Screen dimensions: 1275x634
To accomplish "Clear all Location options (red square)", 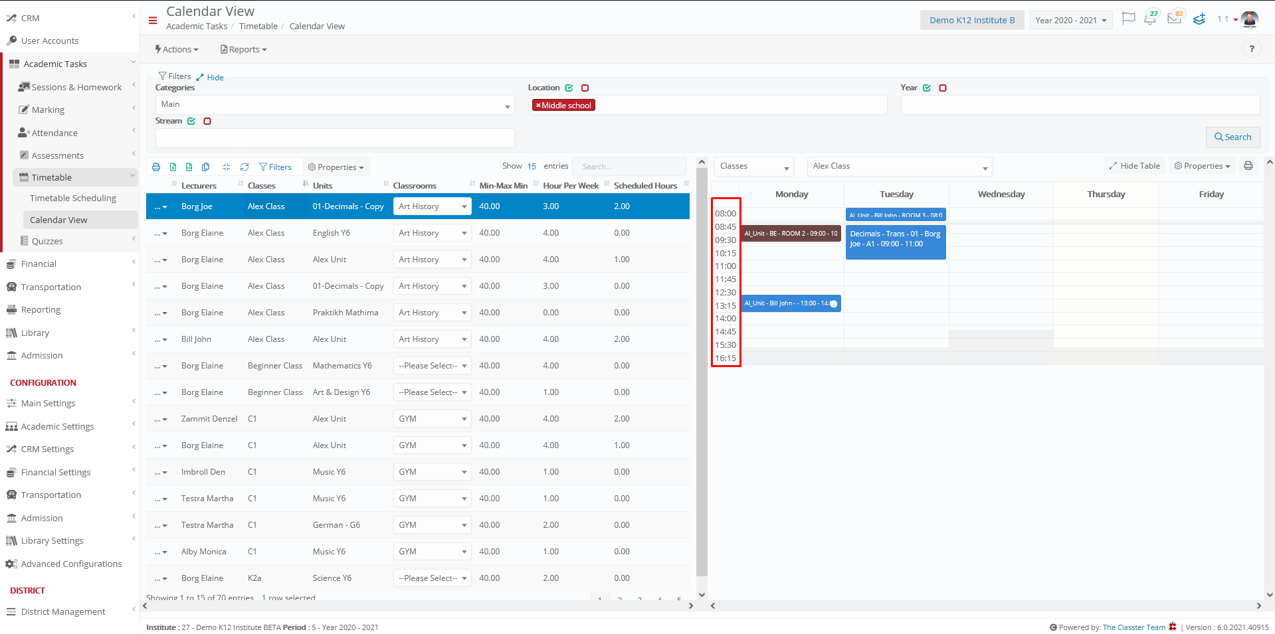I will click(585, 88).
